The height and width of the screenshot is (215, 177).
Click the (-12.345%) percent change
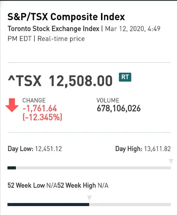pos(42,117)
